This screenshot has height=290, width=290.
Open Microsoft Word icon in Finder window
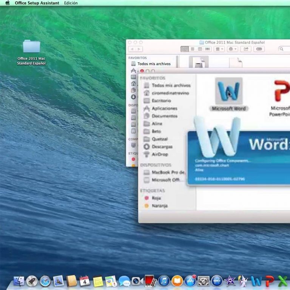click(228, 91)
